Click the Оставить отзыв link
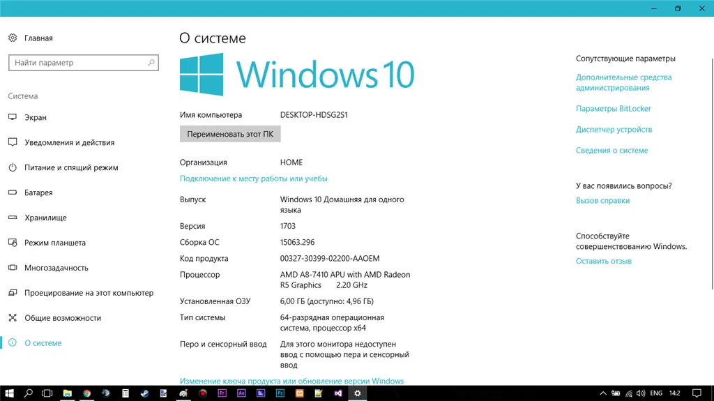This screenshot has height=401, width=714. coord(603,261)
